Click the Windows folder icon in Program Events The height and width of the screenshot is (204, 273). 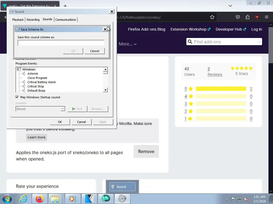click(x=19, y=69)
